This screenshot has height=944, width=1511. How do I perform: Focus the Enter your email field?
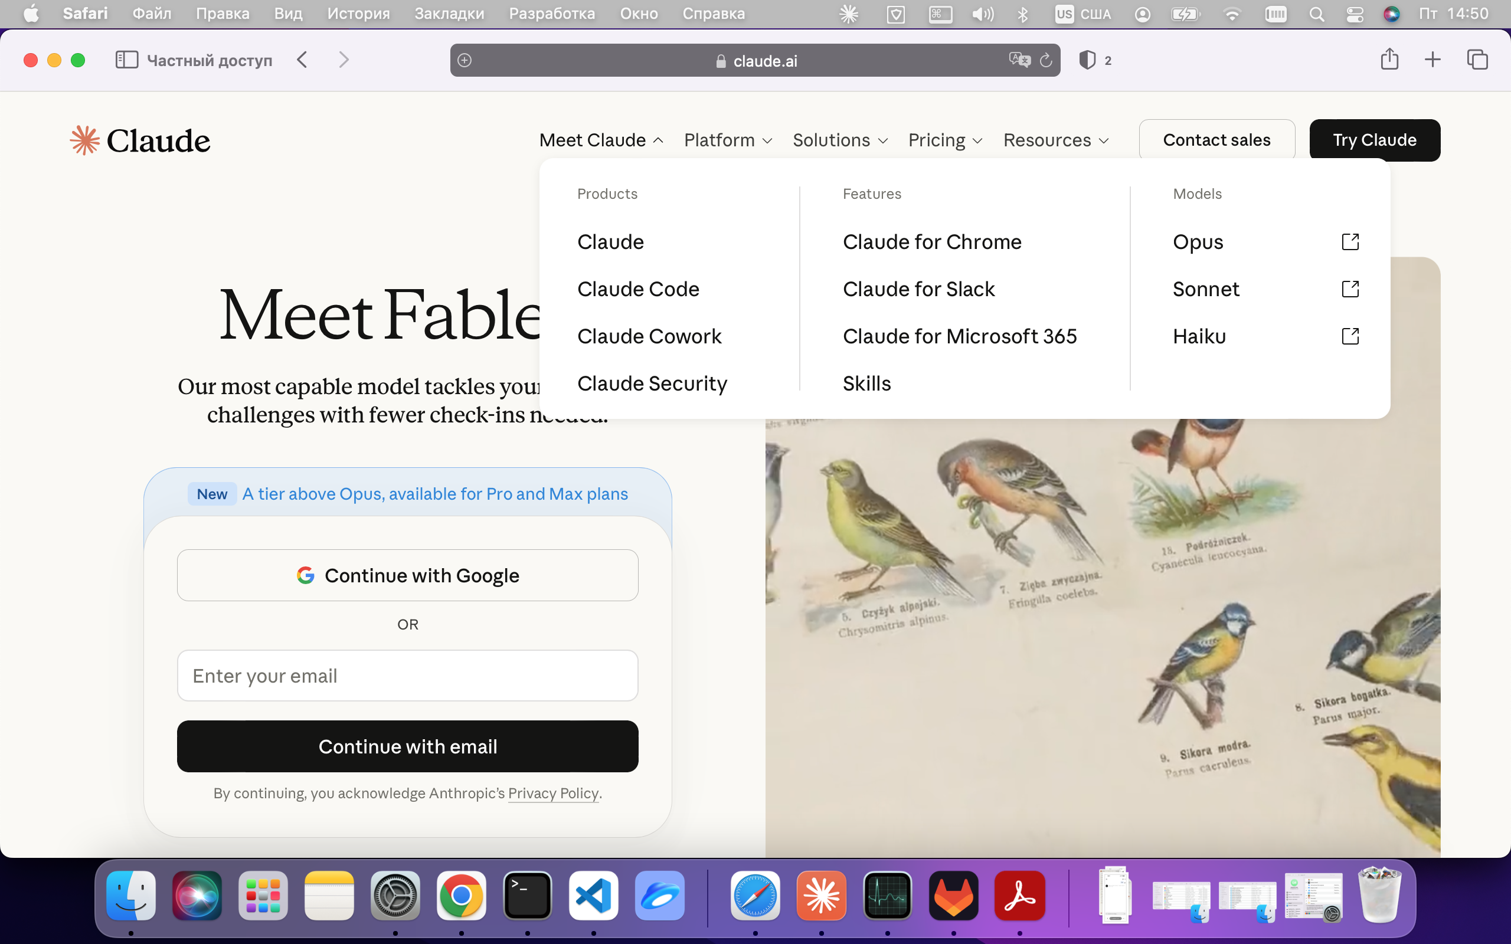[x=408, y=676]
